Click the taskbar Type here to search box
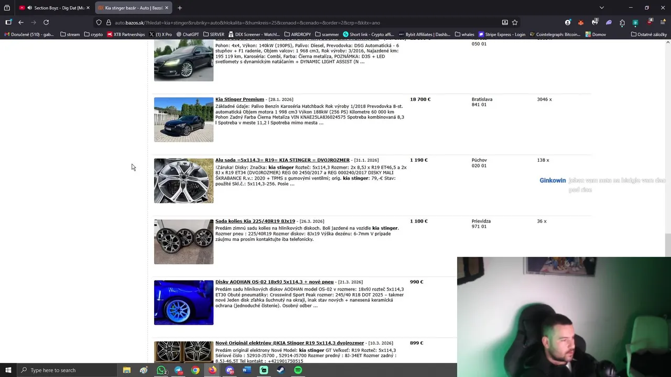Image resolution: width=671 pixels, height=377 pixels. point(67,370)
